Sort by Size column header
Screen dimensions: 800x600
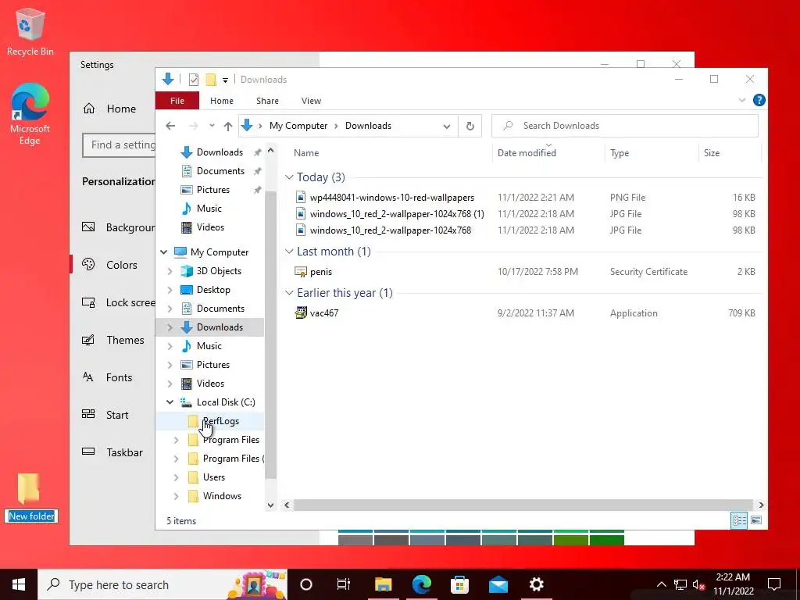pyautogui.click(x=712, y=153)
